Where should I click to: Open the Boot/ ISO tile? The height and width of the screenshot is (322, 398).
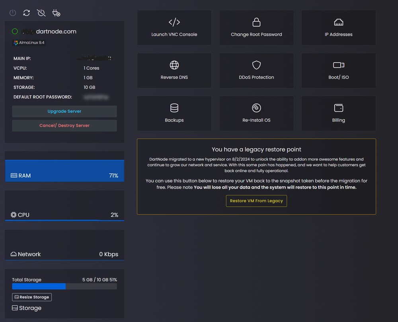click(339, 70)
